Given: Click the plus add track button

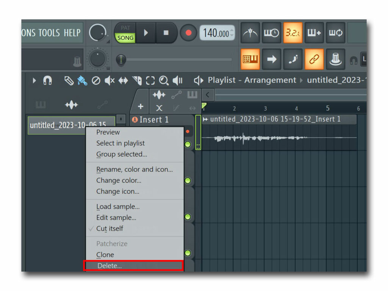Looking at the screenshot, I should (x=141, y=106).
